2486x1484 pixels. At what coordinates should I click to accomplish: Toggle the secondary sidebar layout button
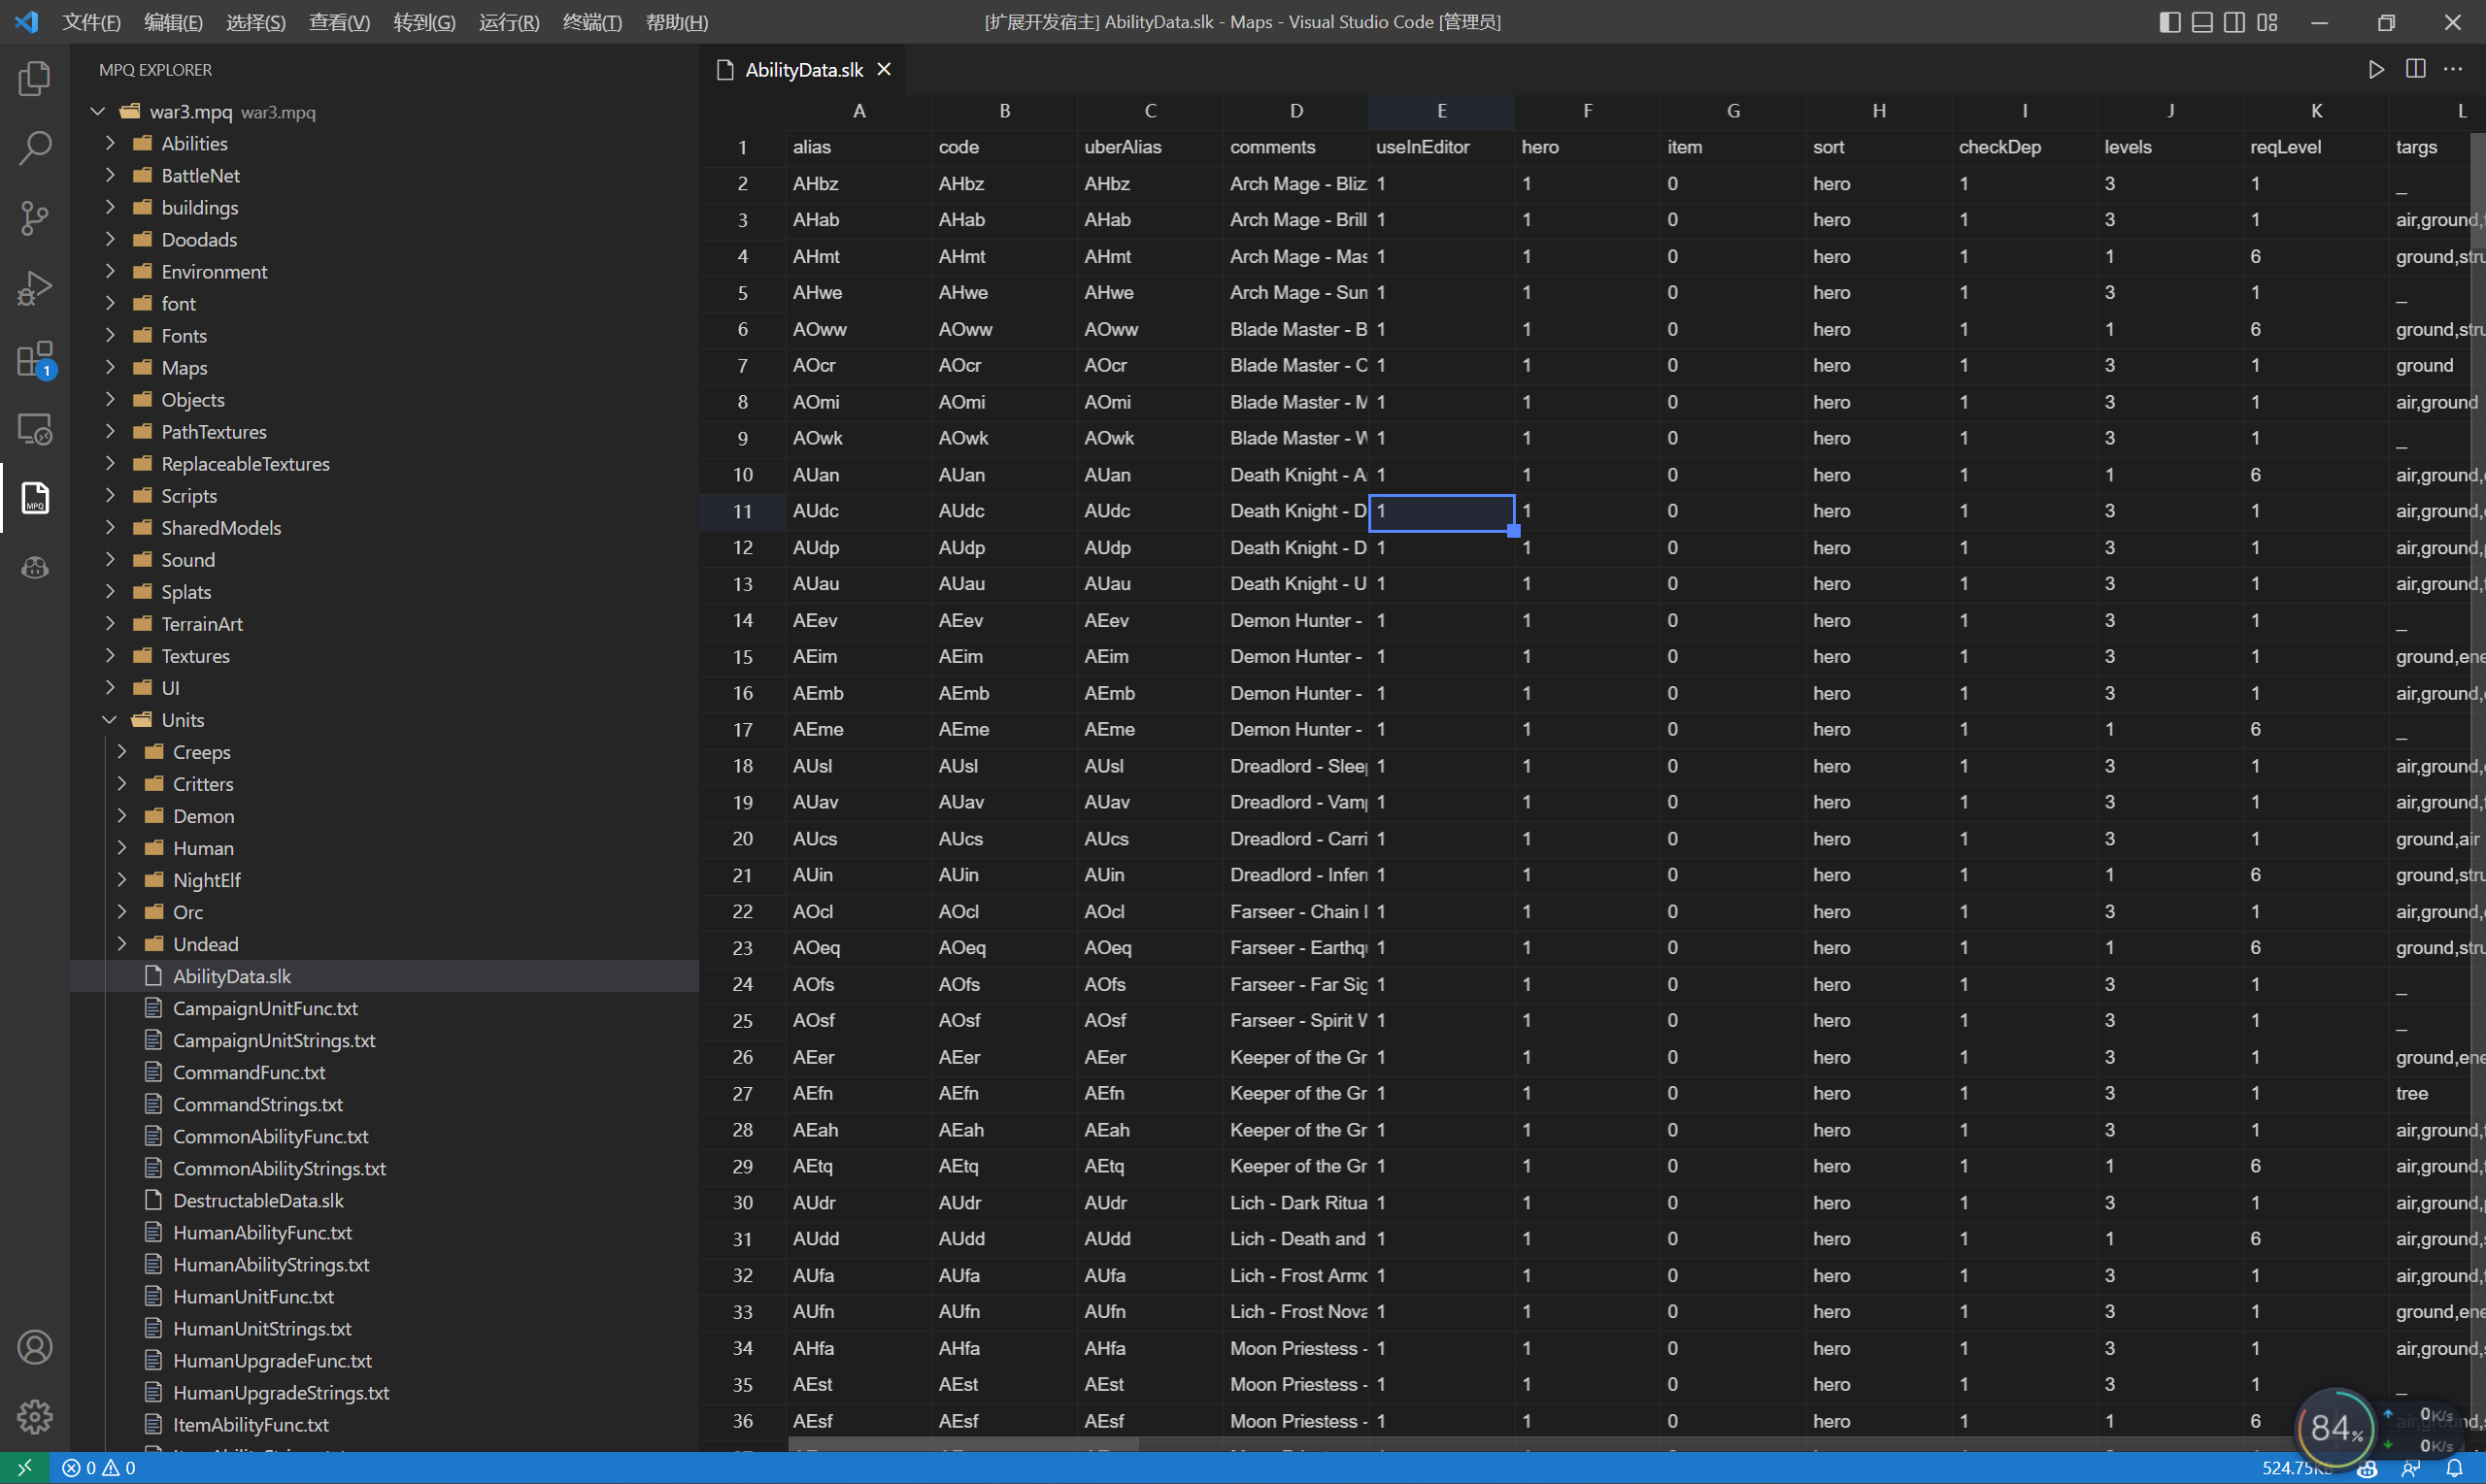pos(2234,22)
